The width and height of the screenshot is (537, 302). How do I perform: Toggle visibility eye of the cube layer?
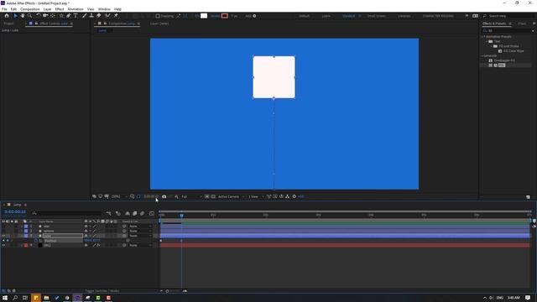click(x=3, y=236)
